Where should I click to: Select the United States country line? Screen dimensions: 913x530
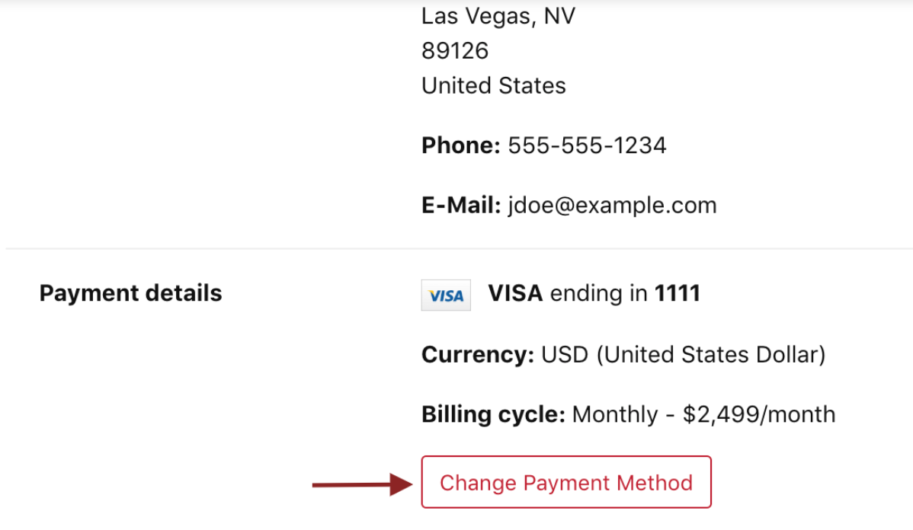[x=493, y=85]
